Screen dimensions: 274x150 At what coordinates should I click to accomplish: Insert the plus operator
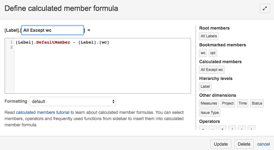(x=203, y=128)
